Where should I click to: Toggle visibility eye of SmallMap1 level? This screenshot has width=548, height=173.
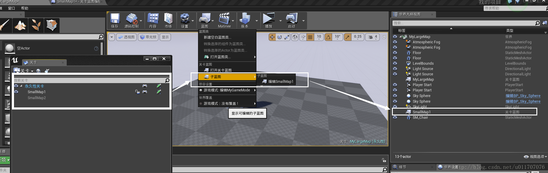click(16, 92)
